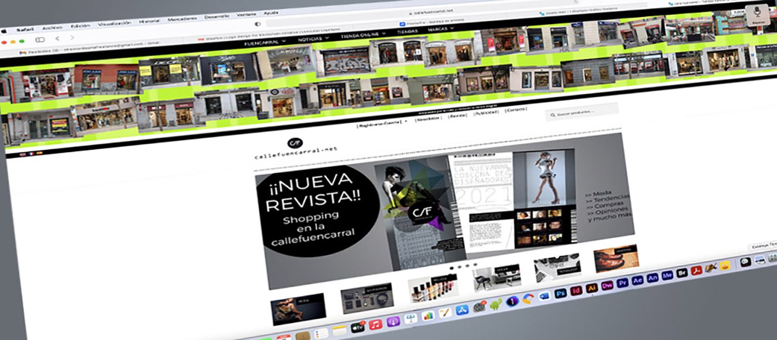Select the first carousel slide dot

451,267
